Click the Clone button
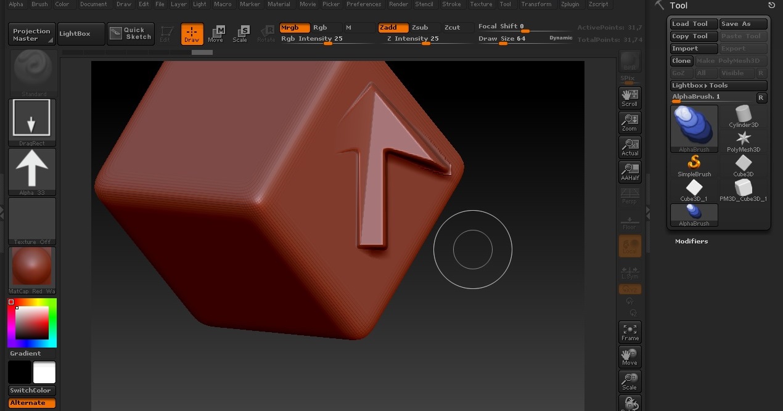Viewport: 783px width, 411px height. 681,61
